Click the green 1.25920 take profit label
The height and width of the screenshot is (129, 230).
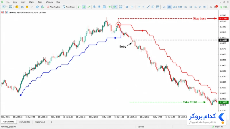tap(223, 102)
